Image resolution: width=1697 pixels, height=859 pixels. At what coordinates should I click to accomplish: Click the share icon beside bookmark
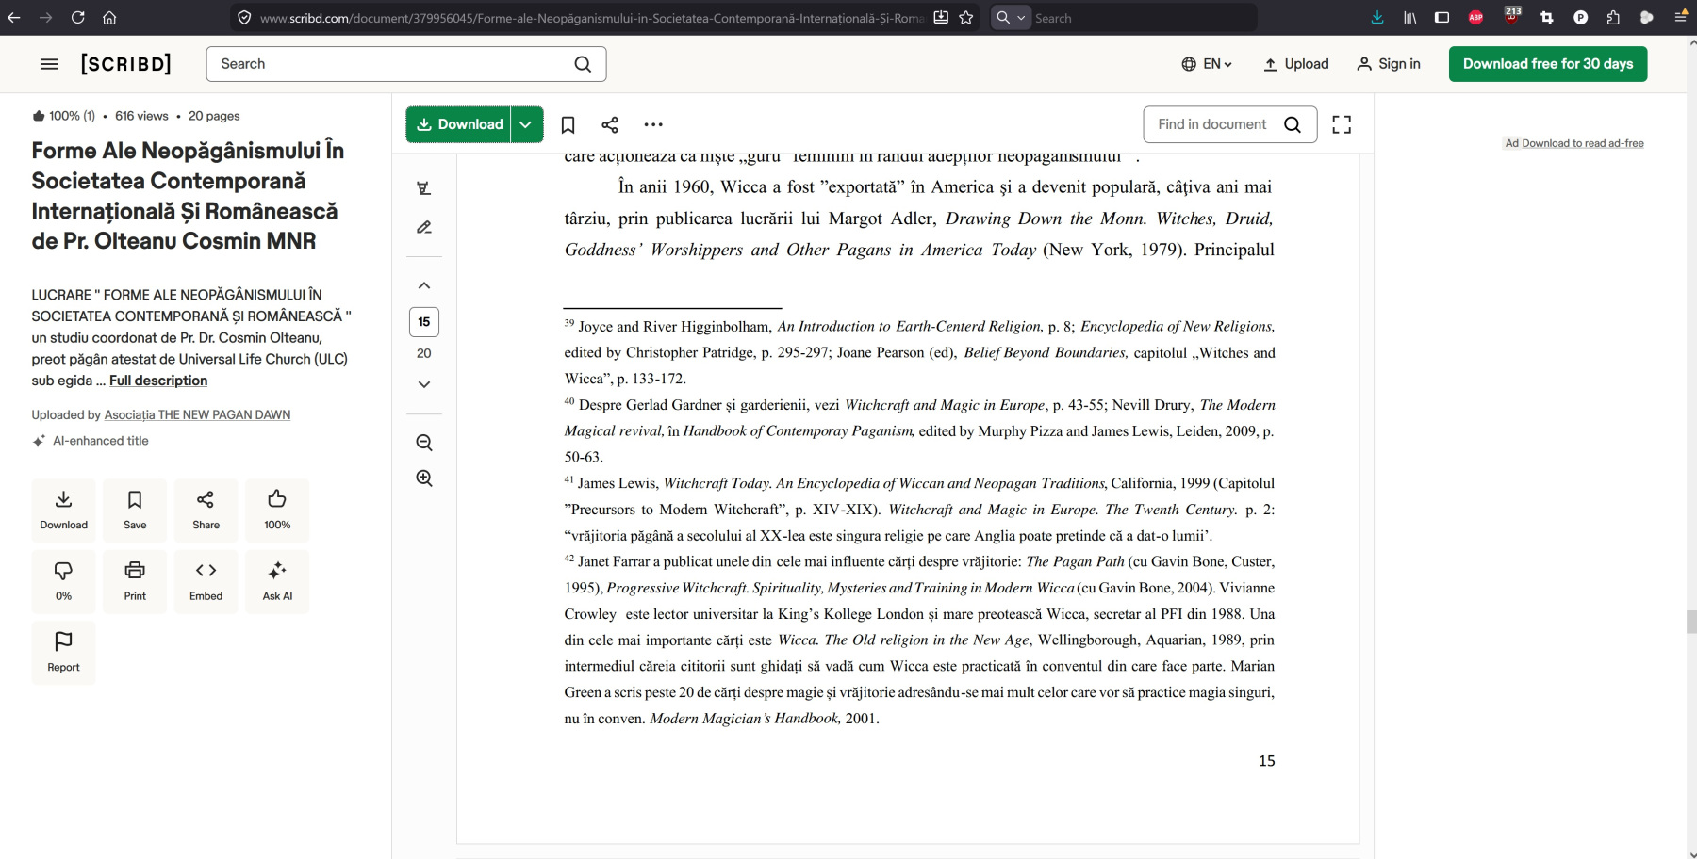coord(610,124)
